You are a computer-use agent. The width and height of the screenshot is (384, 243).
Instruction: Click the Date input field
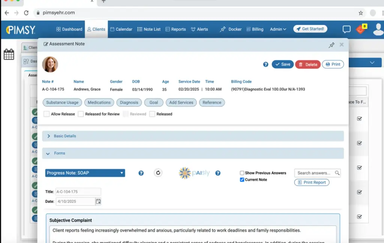[x=75, y=202]
